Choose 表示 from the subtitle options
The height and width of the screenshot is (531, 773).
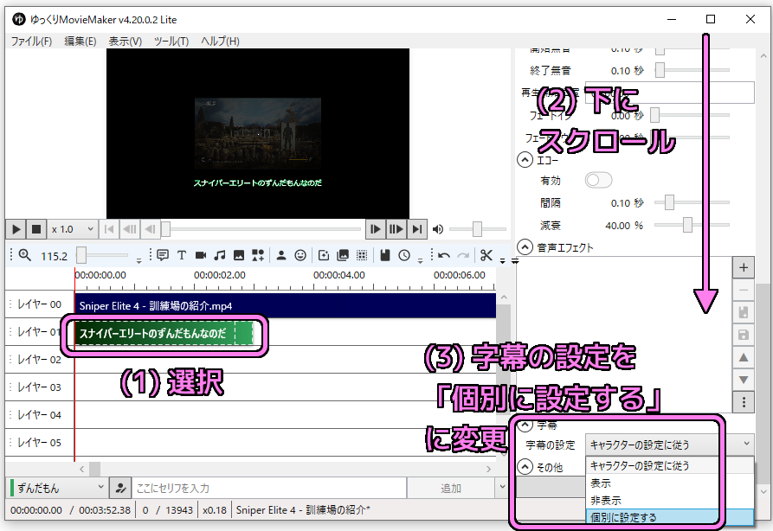coord(669,483)
